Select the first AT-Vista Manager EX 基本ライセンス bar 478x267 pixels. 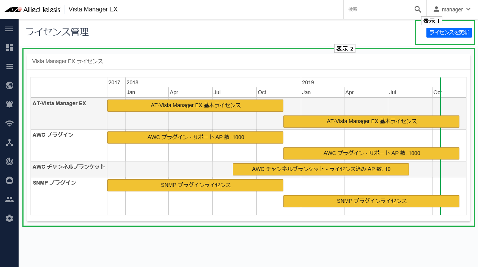tap(195, 106)
